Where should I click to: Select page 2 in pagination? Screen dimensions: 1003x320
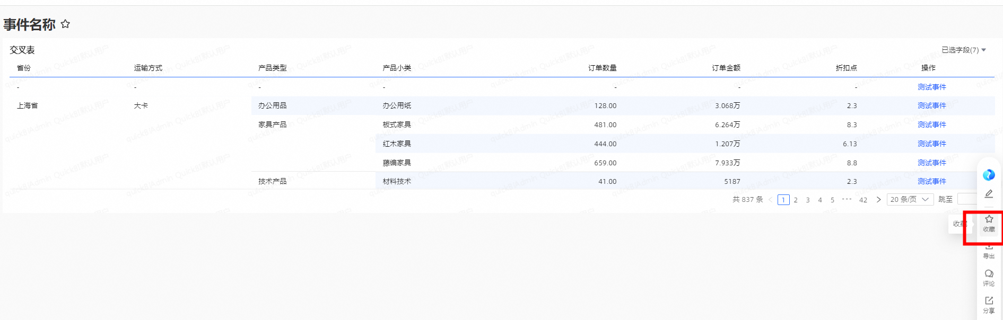click(x=796, y=200)
